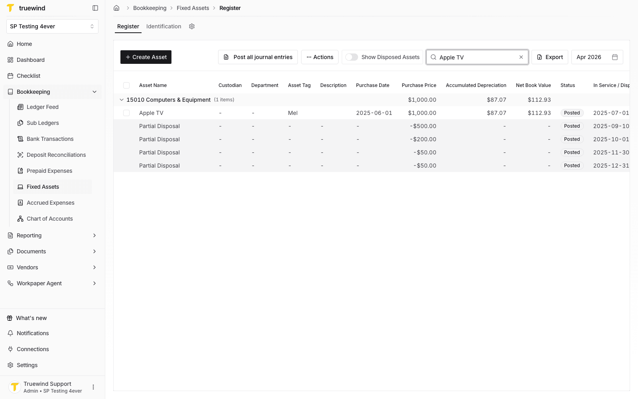The image size is (638, 399).
Task: Open the Actions dropdown menu
Action: [320, 57]
